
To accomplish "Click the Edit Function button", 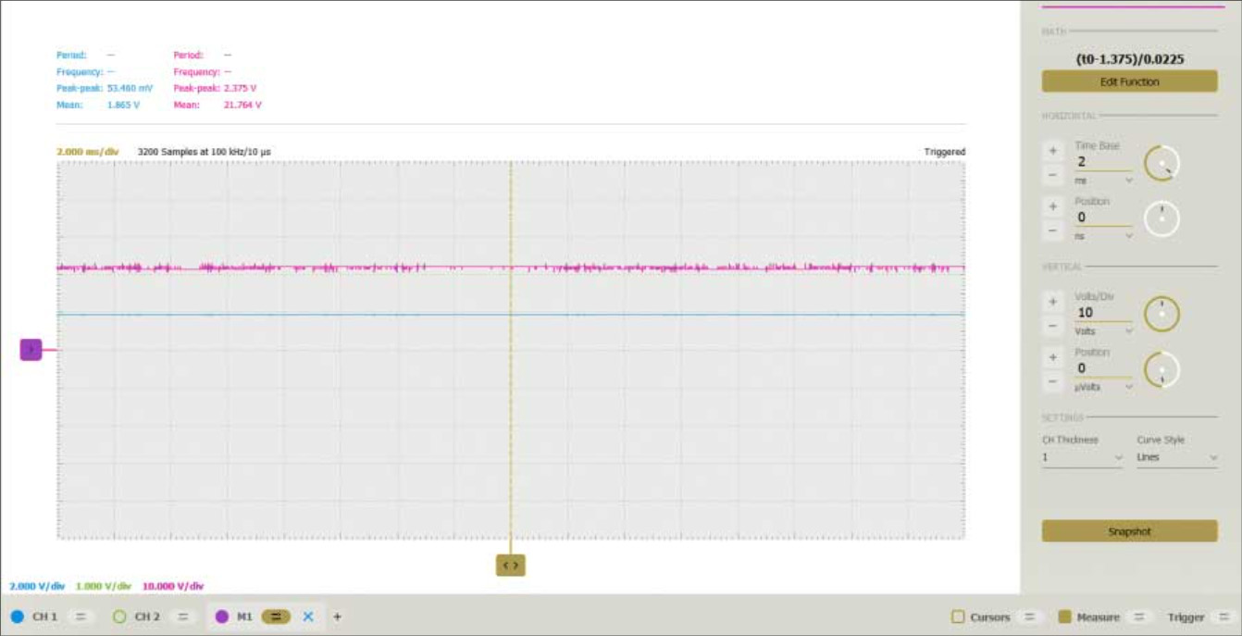I will coord(1129,81).
